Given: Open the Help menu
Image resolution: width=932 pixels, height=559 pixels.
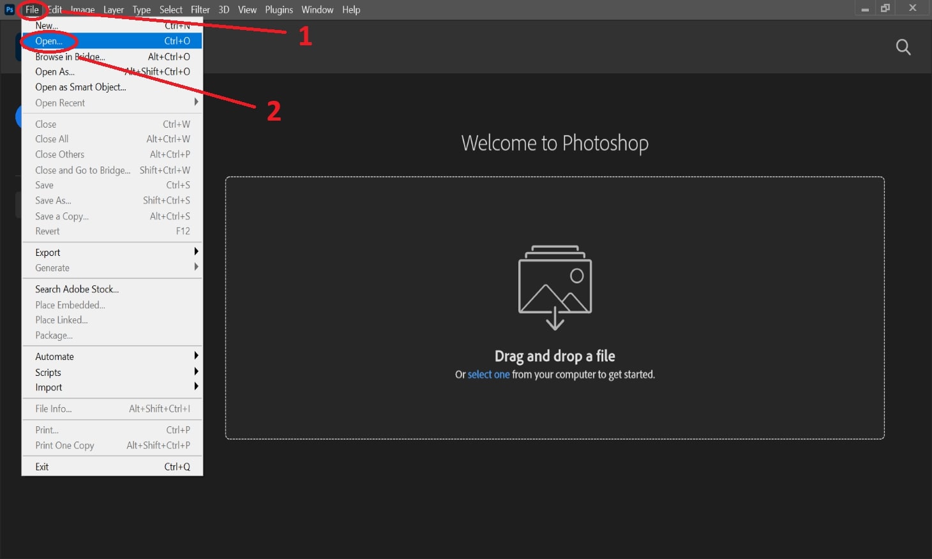Looking at the screenshot, I should [x=351, y=10].
